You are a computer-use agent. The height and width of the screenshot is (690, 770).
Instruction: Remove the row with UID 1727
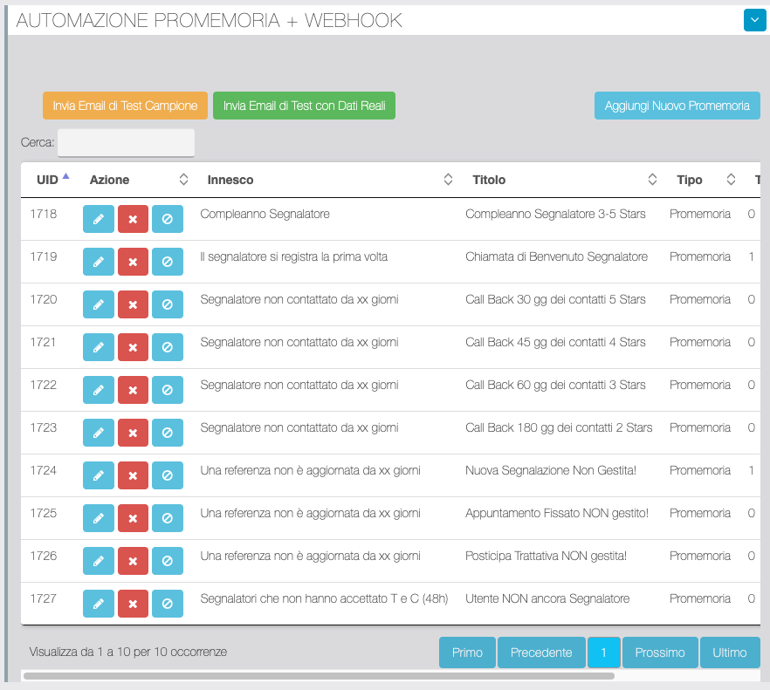[133, 605]
